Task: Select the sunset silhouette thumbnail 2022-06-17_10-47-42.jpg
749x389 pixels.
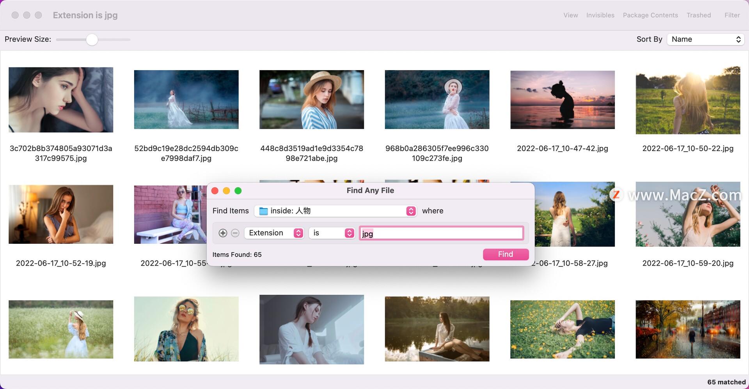Action: [x=563, y=100]
